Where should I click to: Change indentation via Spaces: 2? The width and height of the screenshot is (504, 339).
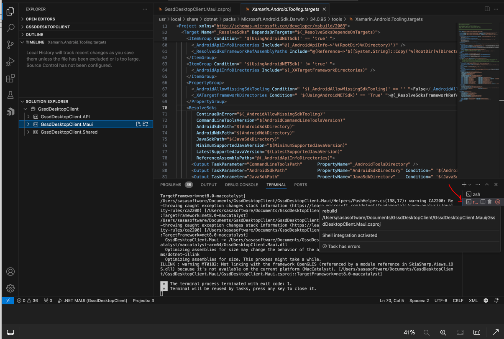[x=419, y=301]
